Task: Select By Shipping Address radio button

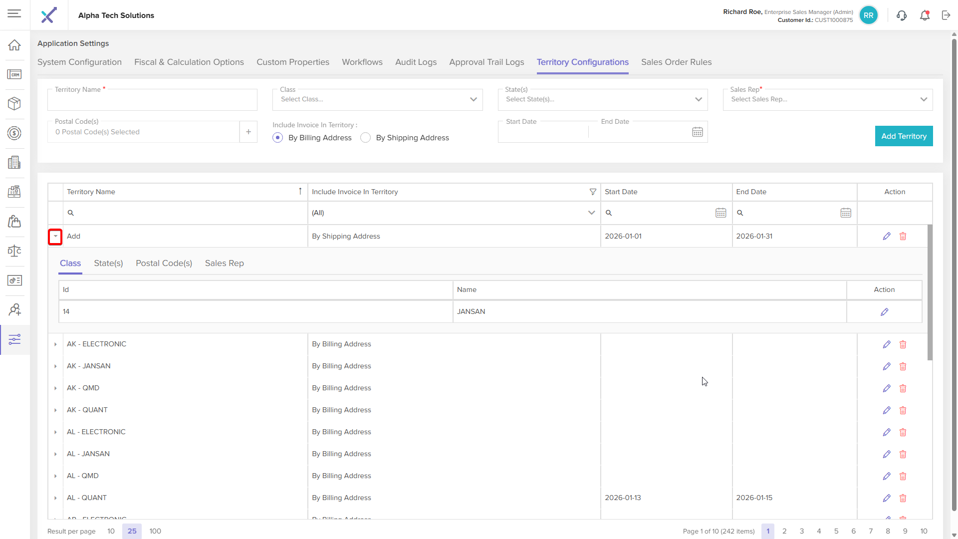Action: [x=366, y=138]
